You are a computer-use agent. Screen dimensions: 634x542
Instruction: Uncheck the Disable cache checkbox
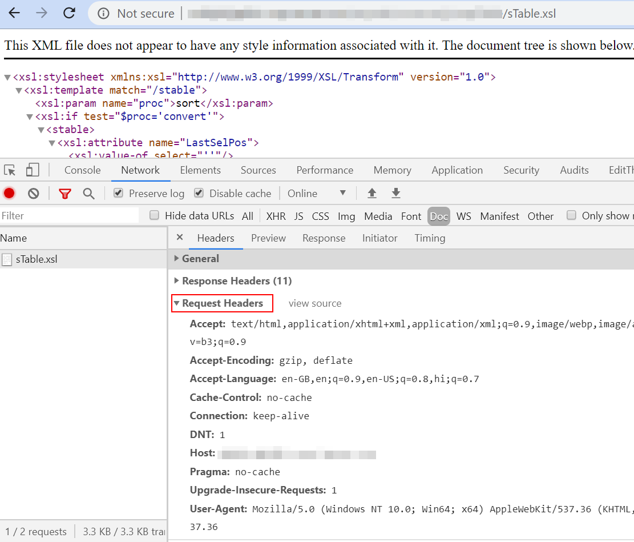tap(199, 192)
